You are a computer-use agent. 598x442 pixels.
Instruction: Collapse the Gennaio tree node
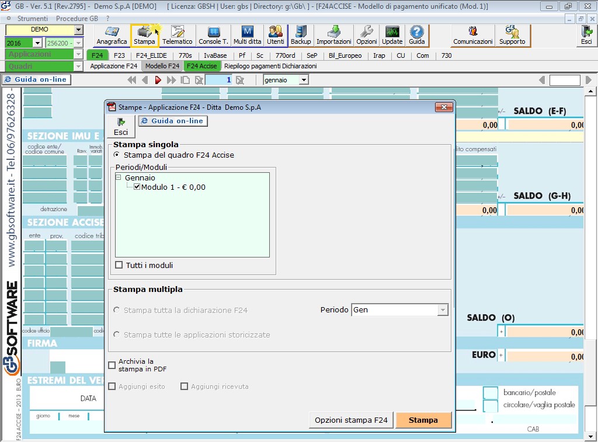[x=118, y=178]
